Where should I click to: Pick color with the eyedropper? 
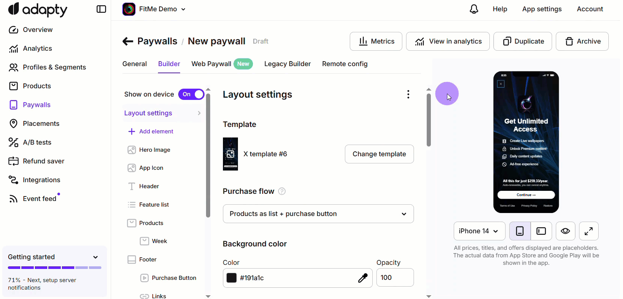[x=363, y=278]
